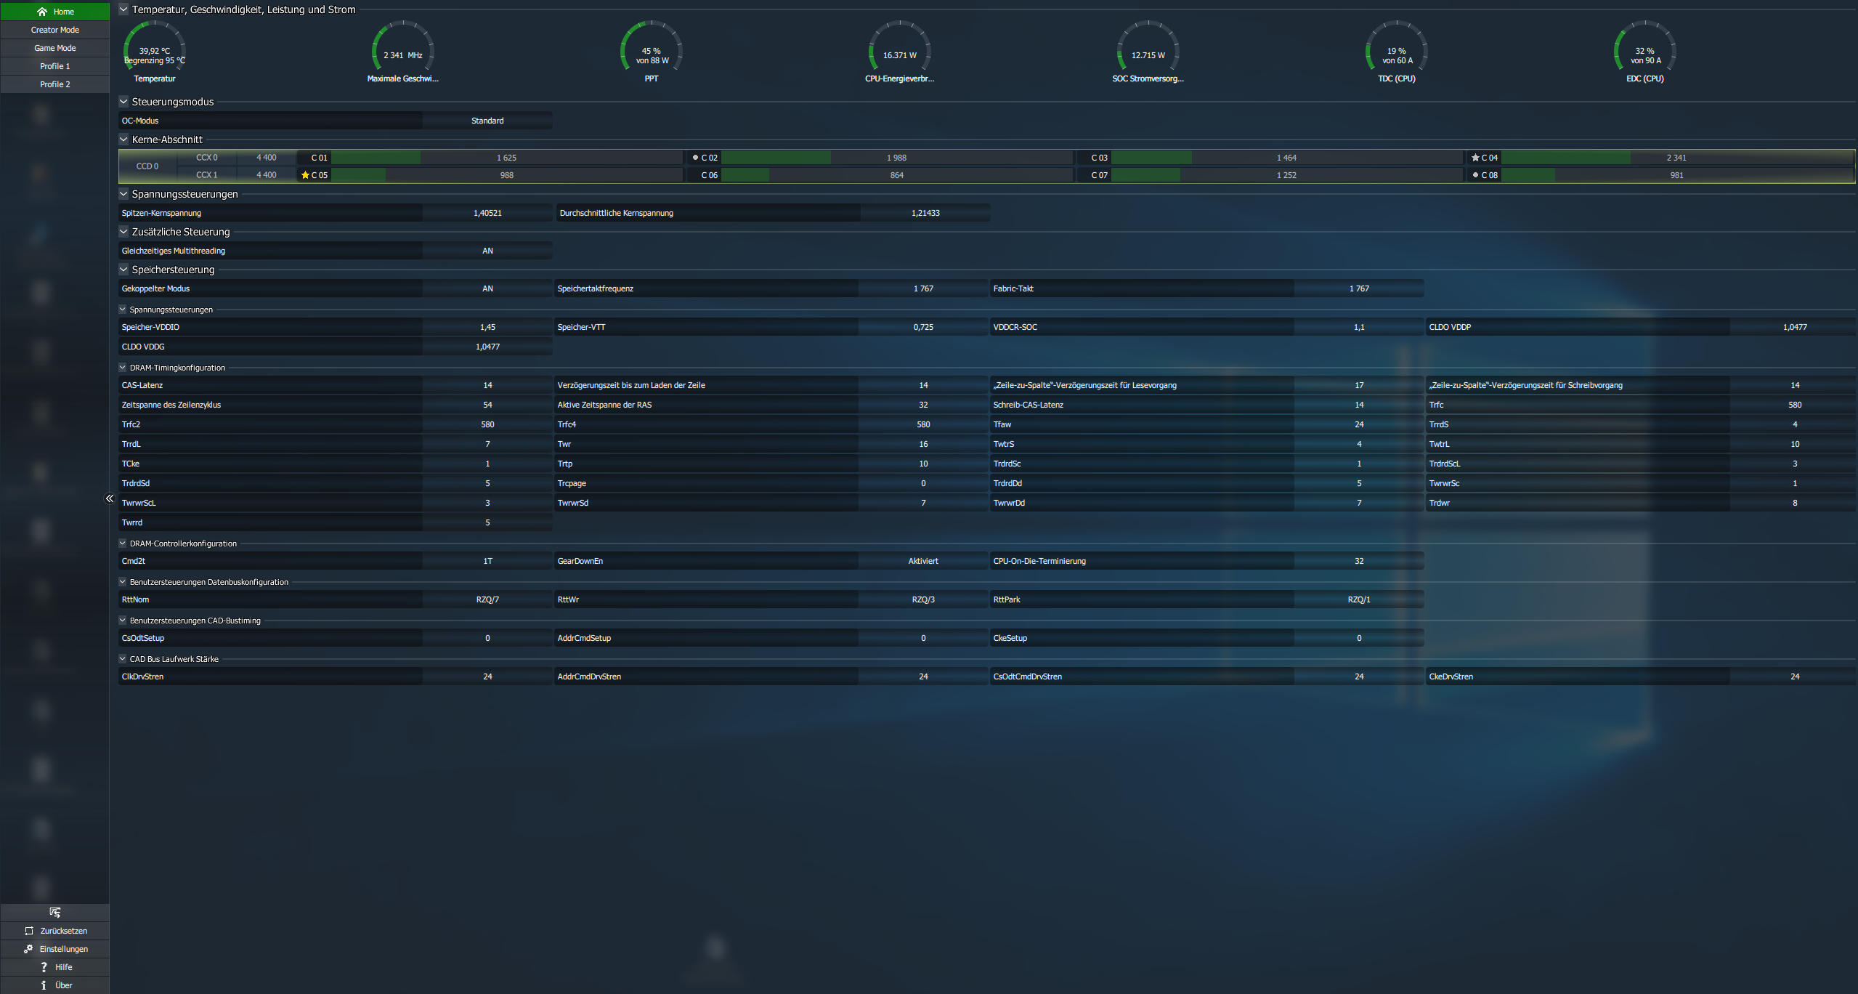Collapse the Kerne-Abschnitt section
Image resolution: width=1858 pixels, height=994 pixels.
click(123, 140)
